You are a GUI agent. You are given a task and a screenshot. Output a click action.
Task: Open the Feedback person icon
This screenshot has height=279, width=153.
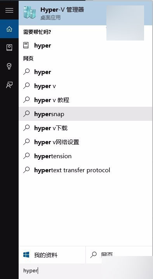coord(9,85)
